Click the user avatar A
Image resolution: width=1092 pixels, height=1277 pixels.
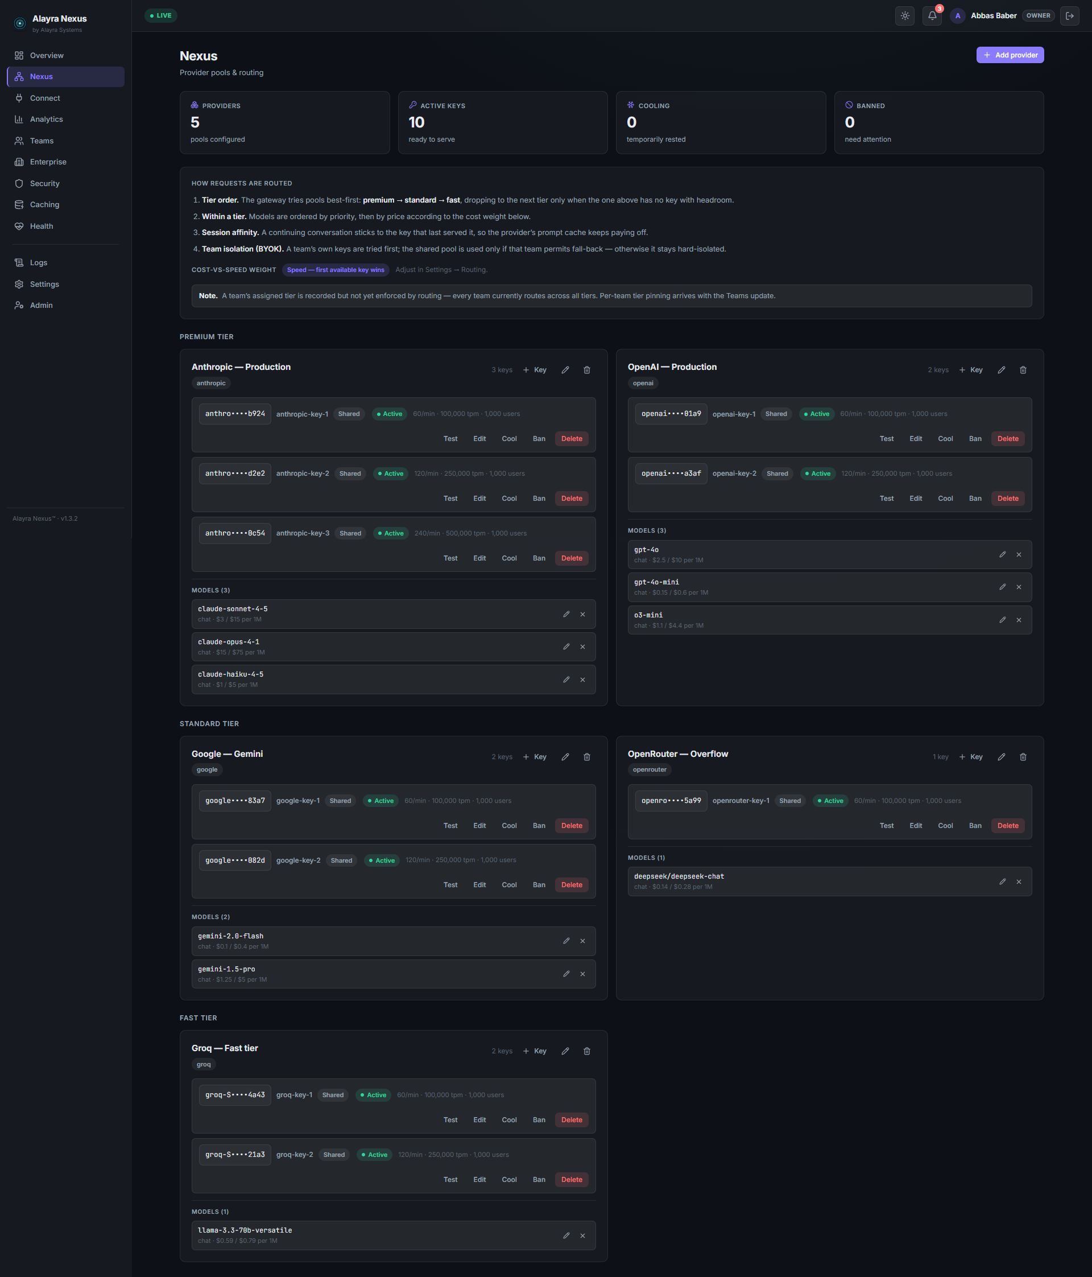[x=957, y=16]
